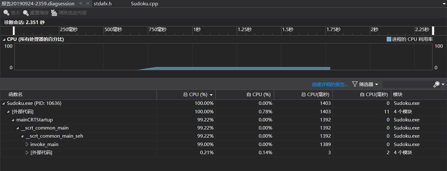
Task: Click the CPU utilization graph area
Action: click(223, 56)
